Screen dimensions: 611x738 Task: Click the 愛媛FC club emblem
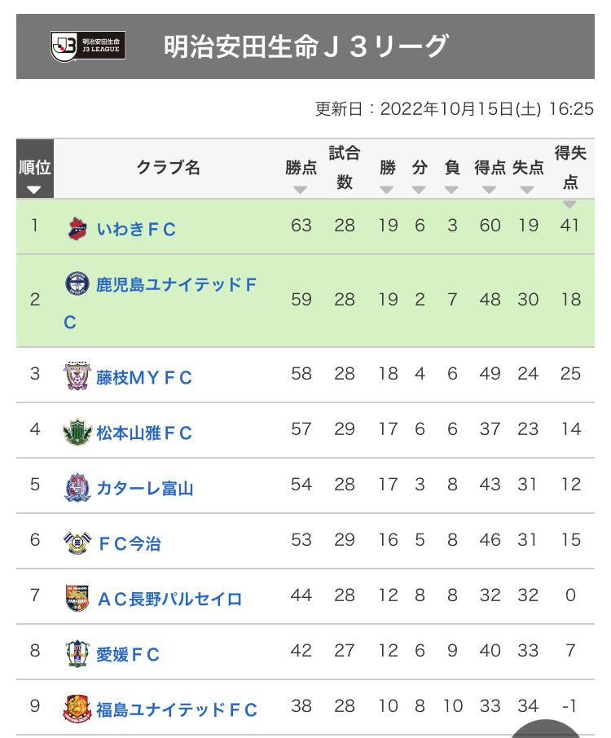(x=77, y=654)
